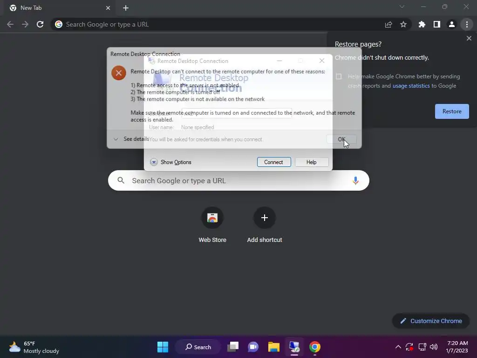Open the usage statistics link
Screen dimensions: 477x358
click(x=411, y=86)
